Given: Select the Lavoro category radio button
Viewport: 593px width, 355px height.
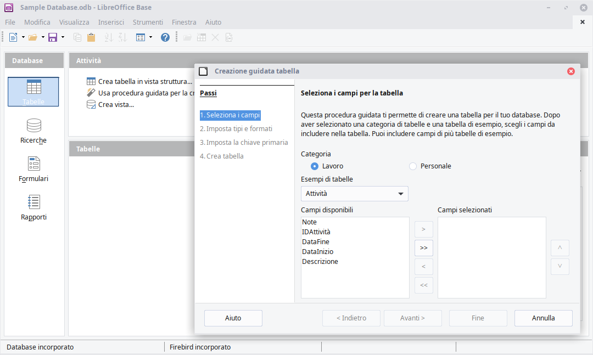Looking at the screenshot, I should pyautogui.click(x=315, y=166).
